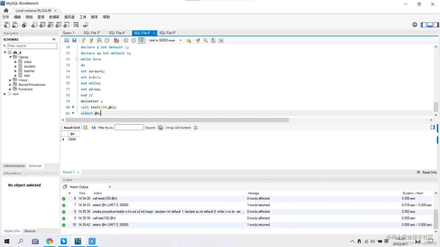Switch to the SQL File 3 tab

point(92,33)
